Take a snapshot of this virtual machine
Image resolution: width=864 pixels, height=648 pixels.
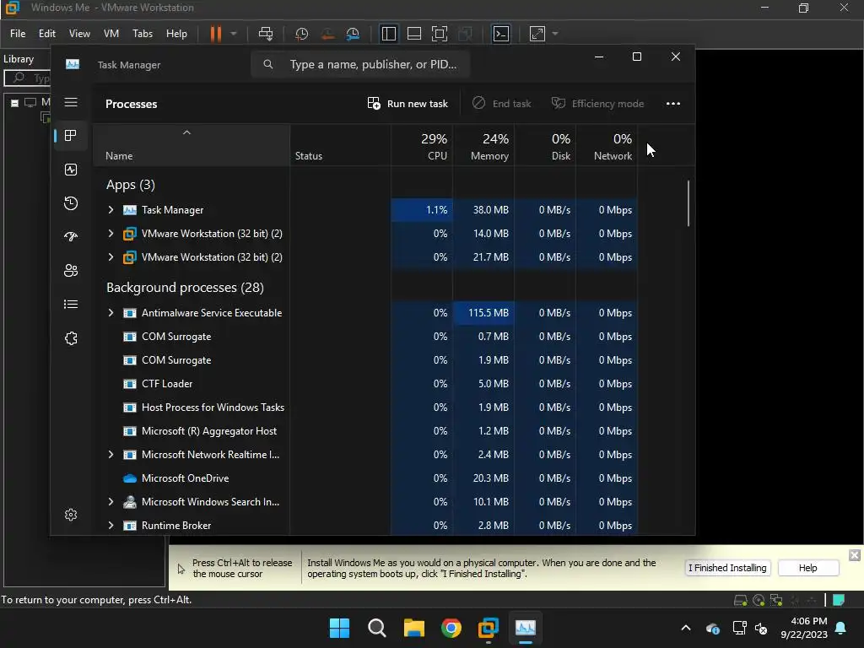pyautogui.click(x=301, y=34)
